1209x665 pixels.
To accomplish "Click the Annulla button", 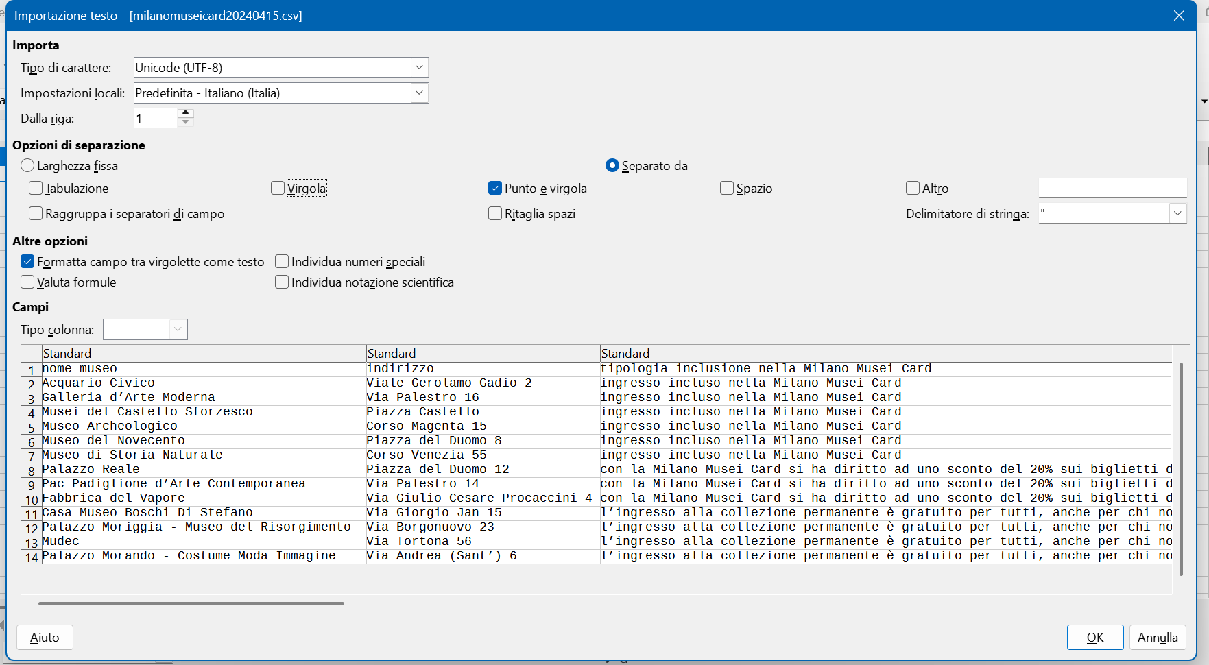I will pyautogui.click(x=1157, y=637).
